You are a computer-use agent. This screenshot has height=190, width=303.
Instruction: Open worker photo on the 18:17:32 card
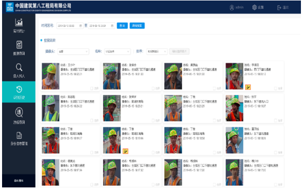[112, 172]
